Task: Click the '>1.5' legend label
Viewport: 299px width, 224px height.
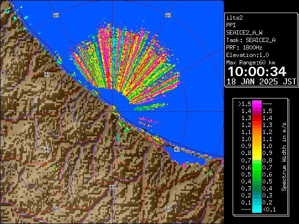Action: (x=245, y=104)
